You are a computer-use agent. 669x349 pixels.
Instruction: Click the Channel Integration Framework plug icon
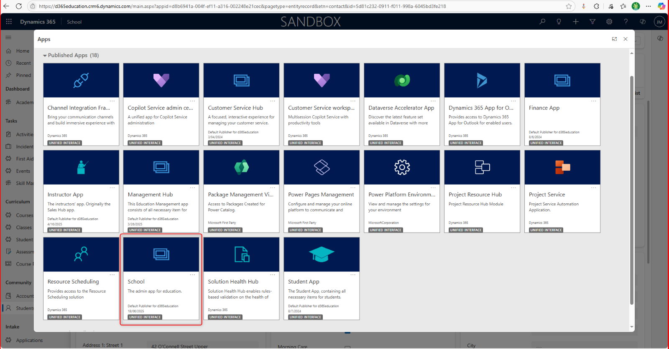coord(81,80)
